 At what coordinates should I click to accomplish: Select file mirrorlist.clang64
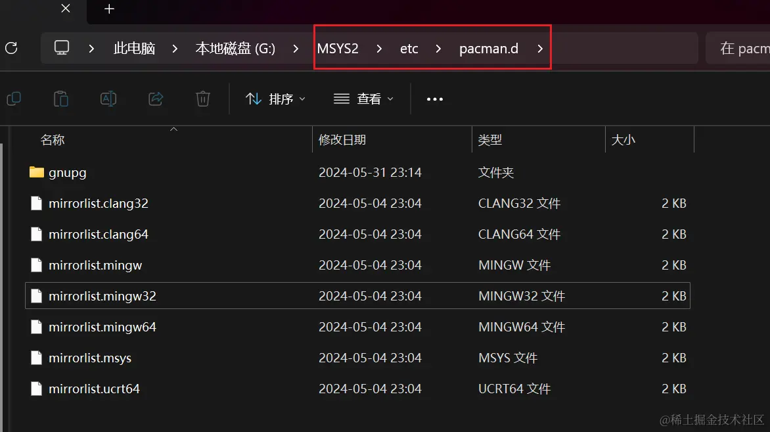(x=98, y=234)
